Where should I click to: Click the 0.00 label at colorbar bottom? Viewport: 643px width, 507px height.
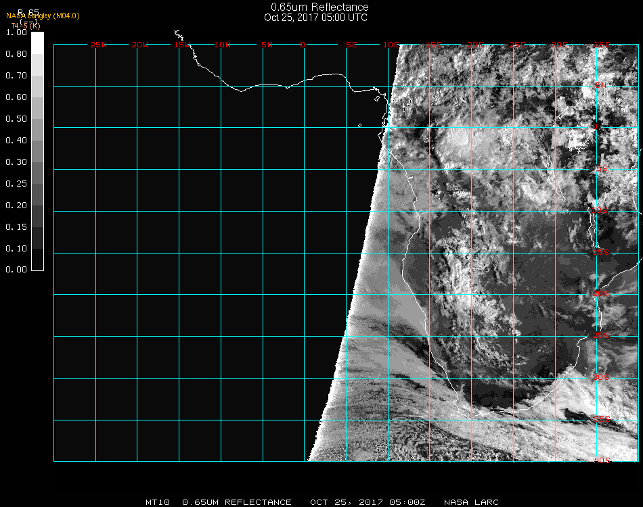pyautogui.click(x=16, y=270)
